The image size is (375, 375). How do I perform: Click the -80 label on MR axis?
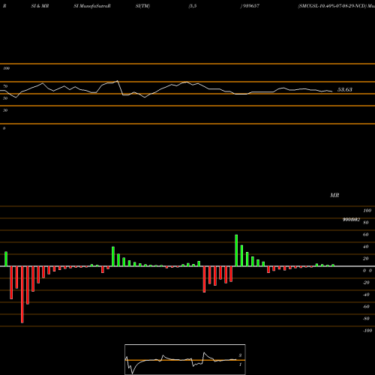coord(366,319)
